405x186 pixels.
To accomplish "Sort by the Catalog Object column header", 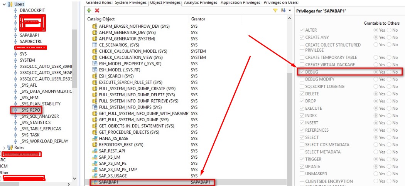I will click(137, 19).
